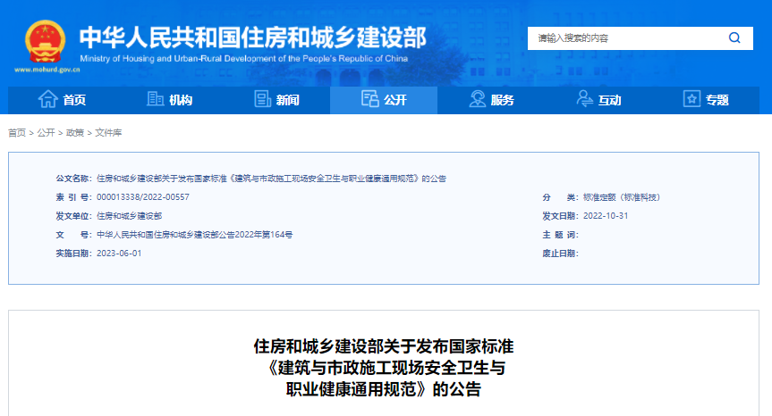Click the home house icon in navigation

coord(47,99)
